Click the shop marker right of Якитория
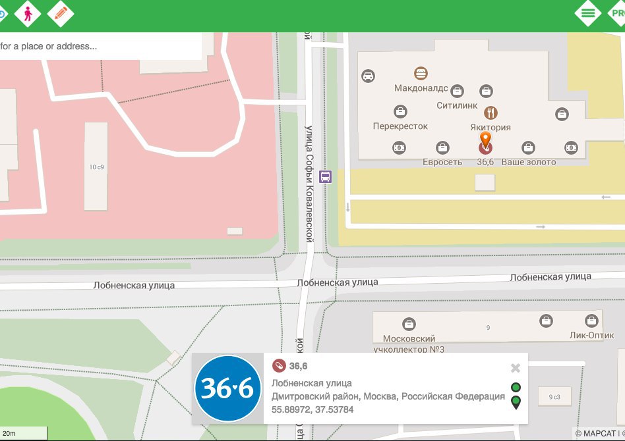 click(562, 115)
